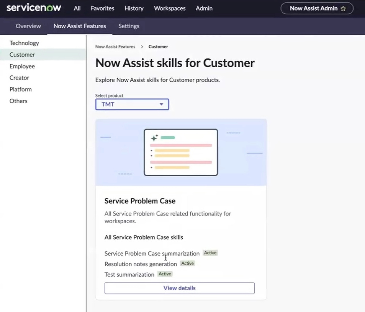Open the All menu
Image resolution: width=365 pixels, height=312 pixels.
pos(77,8)
